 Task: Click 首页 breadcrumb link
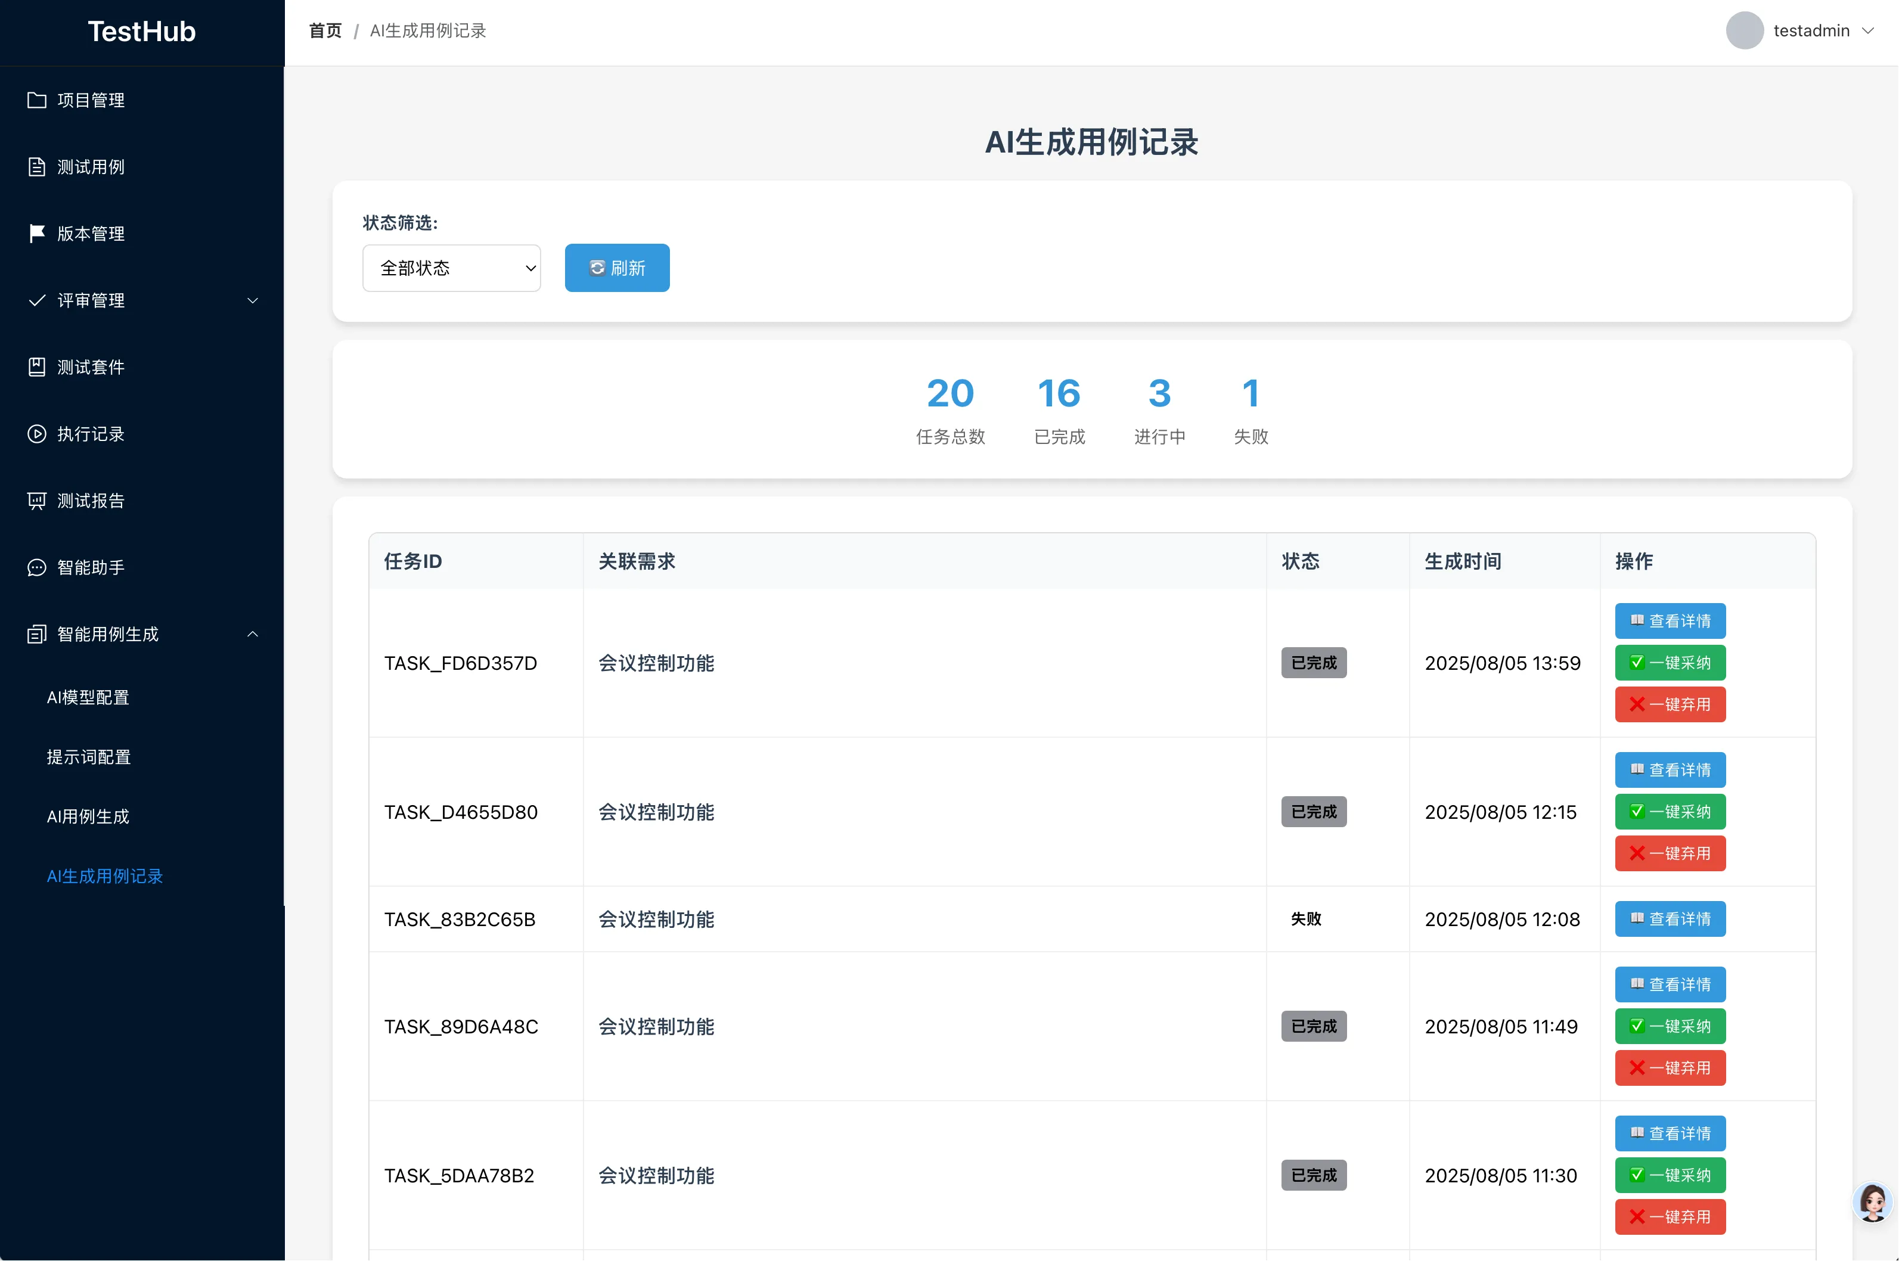click(x=325, y=30)
